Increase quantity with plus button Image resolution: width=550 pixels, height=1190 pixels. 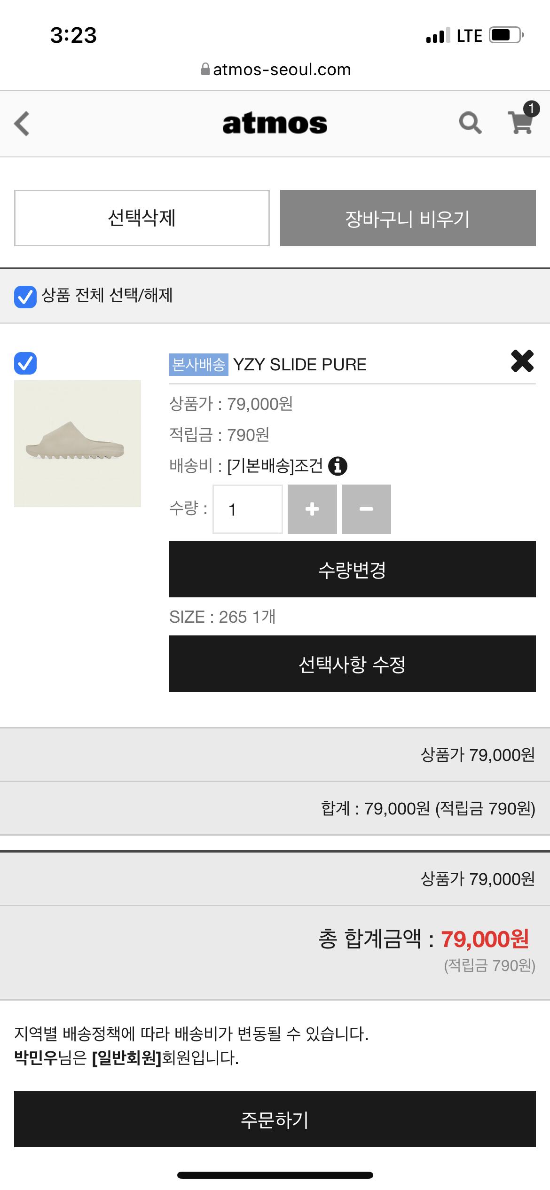click(312, 509)
